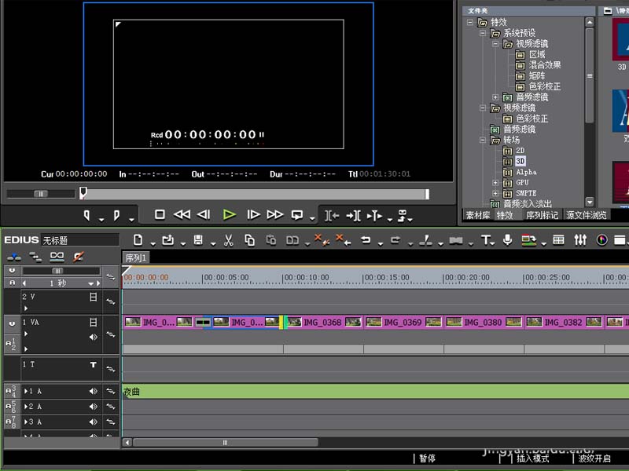Click the timeline zoom slider
The image size is (629, 471).
pyautogui.click(x=57, y=271)
